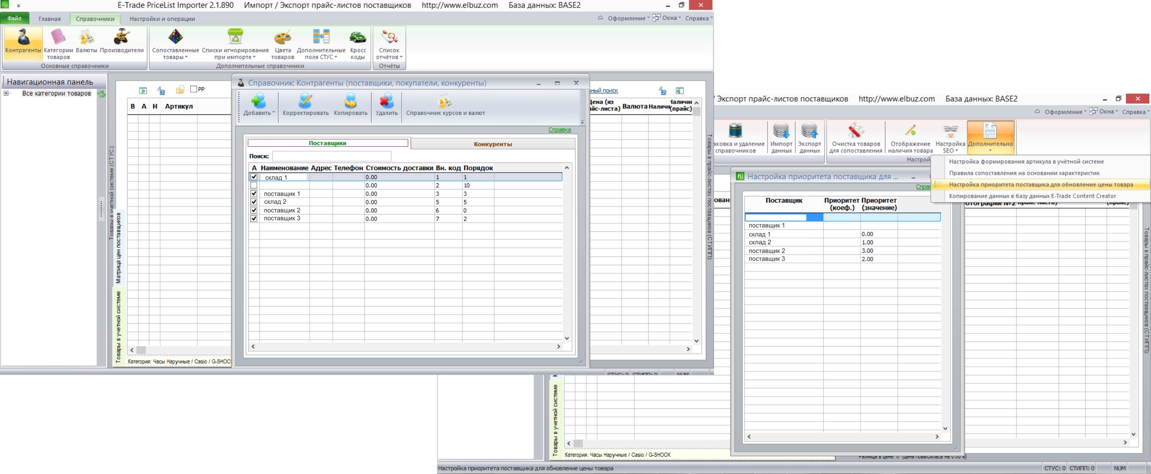Click Матрица цен поставщиков vertical tab
Image resolution: width=1151 pixels, height=474 pixels.
pyautogui.click(x=119, y=248)
